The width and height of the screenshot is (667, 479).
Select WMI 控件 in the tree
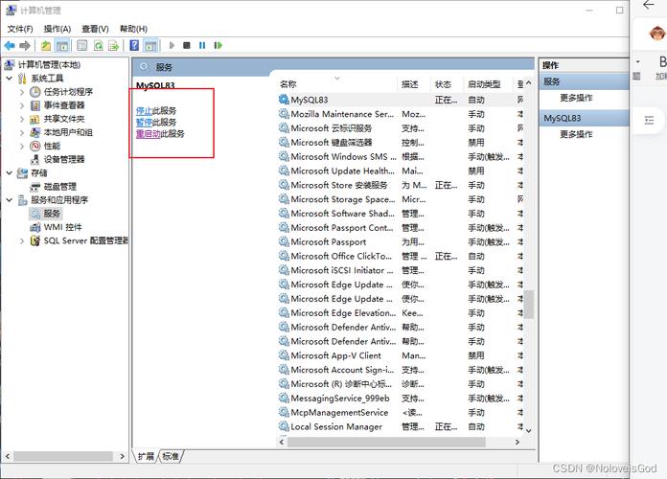pos(62,227)
